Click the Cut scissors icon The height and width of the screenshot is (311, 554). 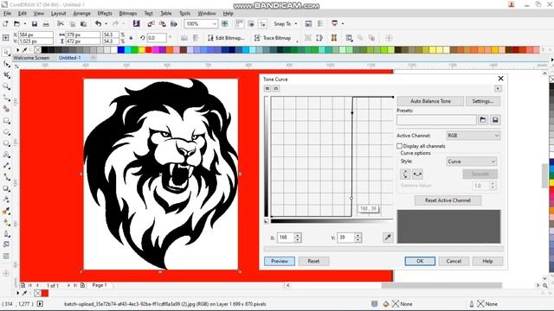click(x=61, y=23)
